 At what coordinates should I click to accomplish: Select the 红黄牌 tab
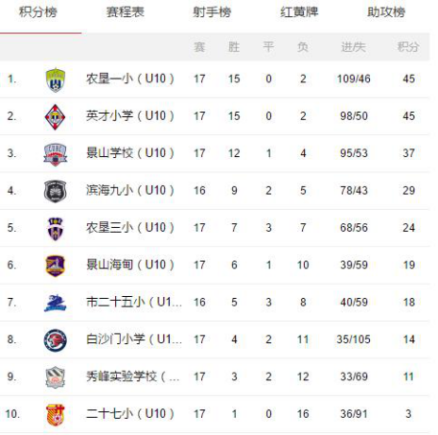(299, 12)
